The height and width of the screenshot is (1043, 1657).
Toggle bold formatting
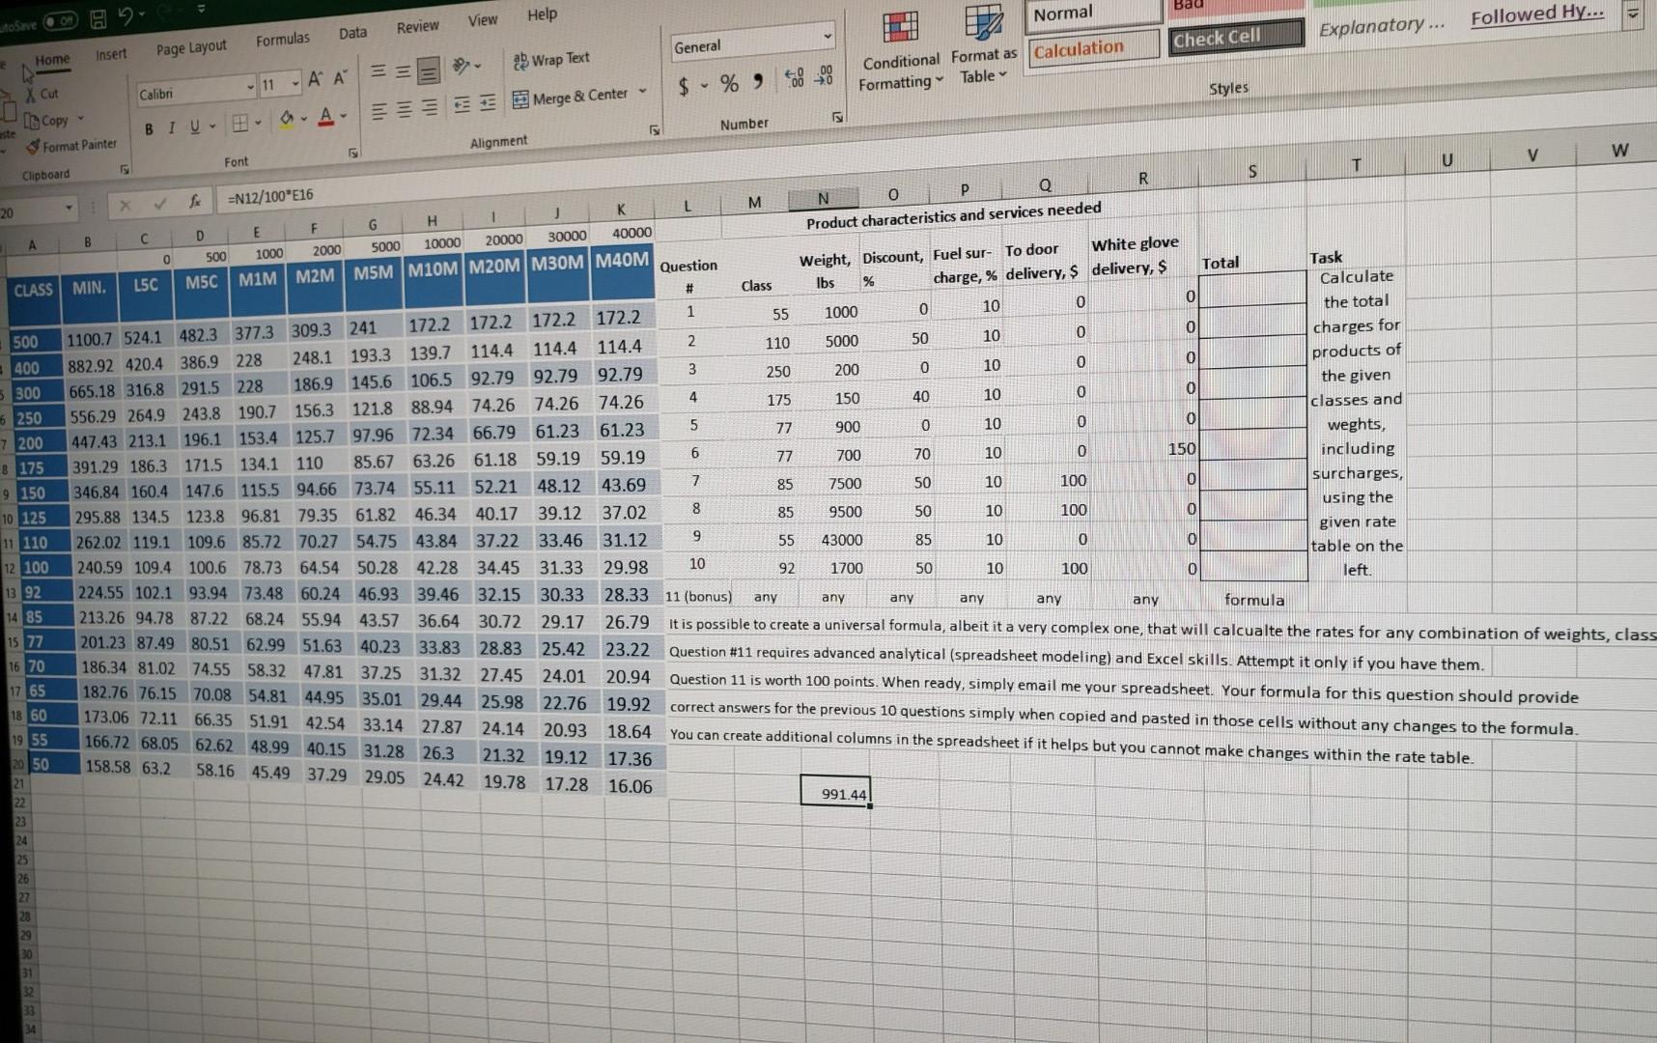pos(149,129)
